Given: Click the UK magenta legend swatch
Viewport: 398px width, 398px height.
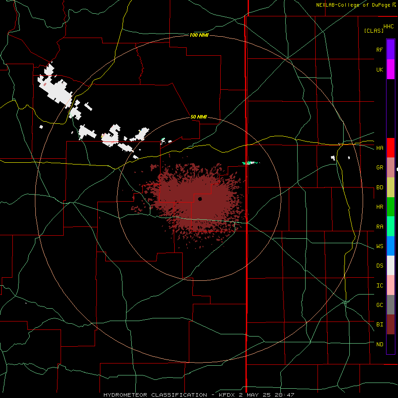Looking at the screenshot, I should [390, 69].
